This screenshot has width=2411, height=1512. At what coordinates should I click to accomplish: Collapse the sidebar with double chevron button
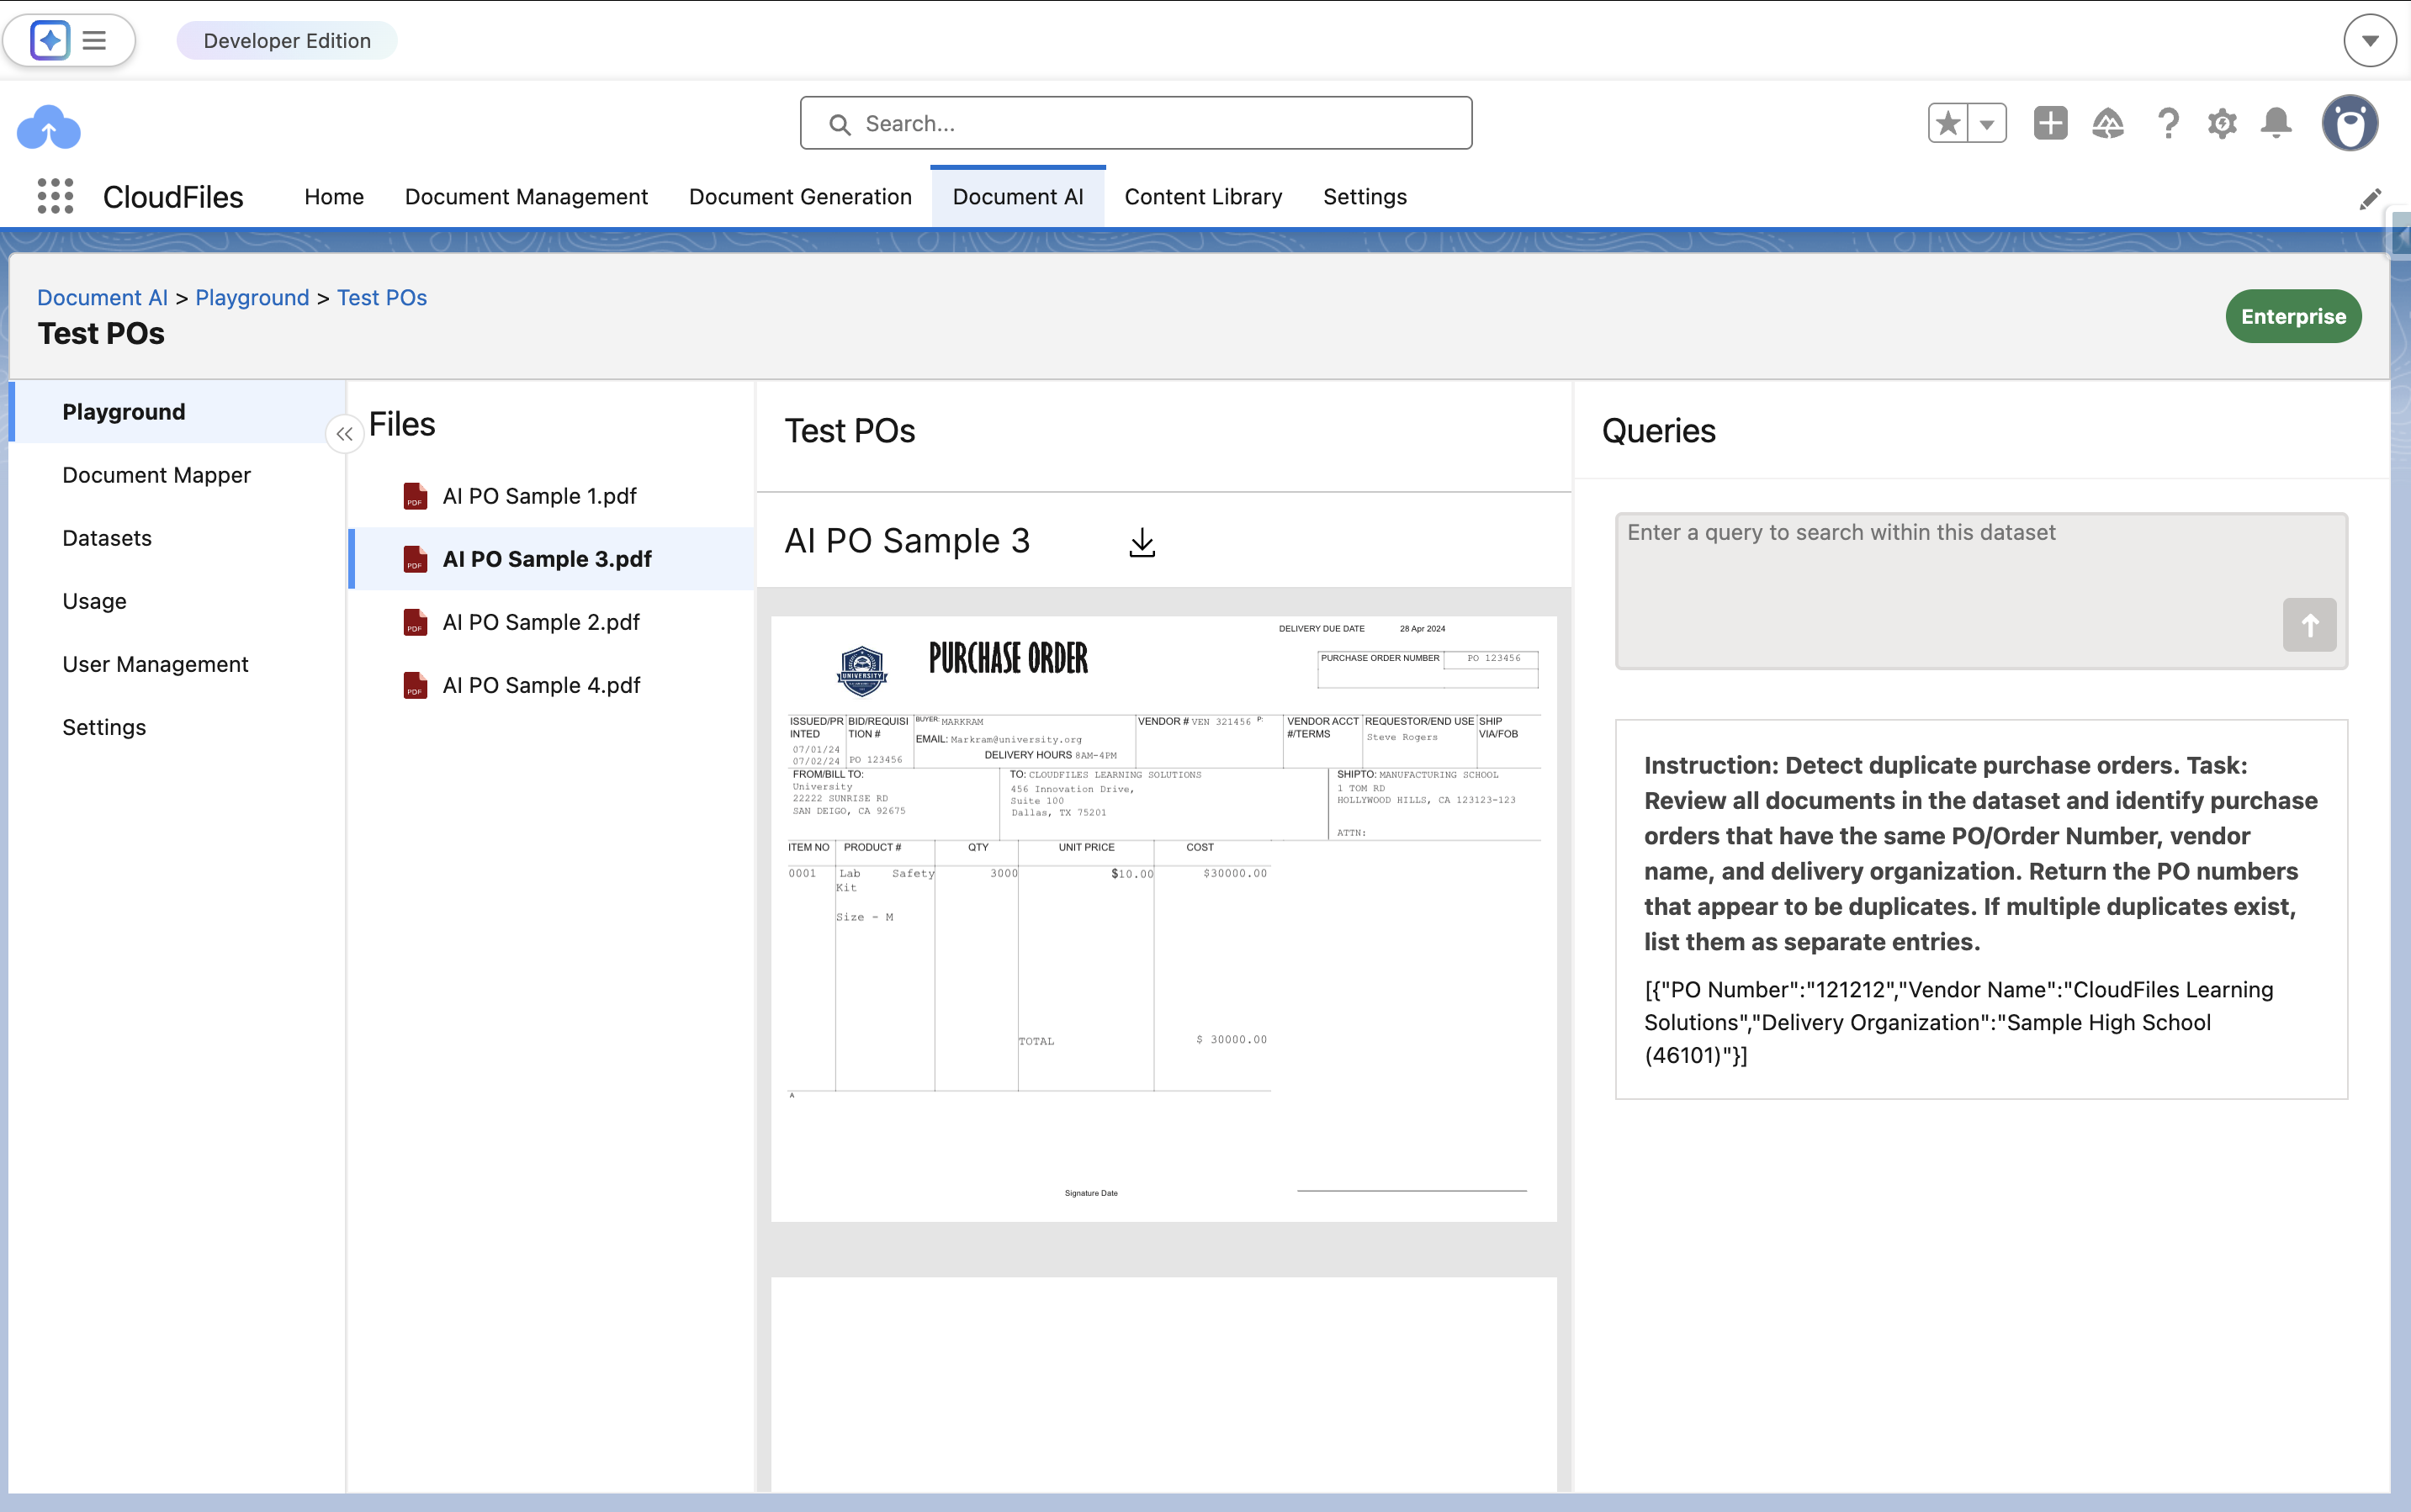pyautogui.click(x=344, y=434)
